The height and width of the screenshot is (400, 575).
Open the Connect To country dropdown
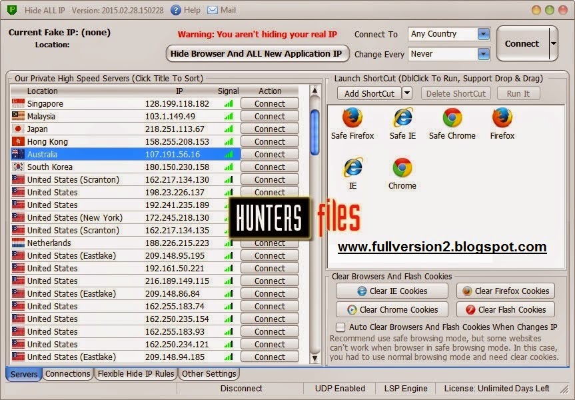484,34
